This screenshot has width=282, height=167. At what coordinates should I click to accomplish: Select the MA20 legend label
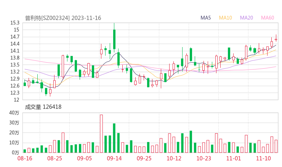[x=247, y=18]
